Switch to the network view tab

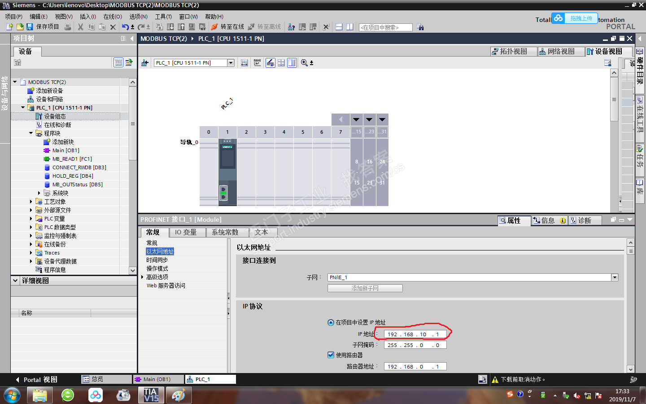click(x=561, y=52)
